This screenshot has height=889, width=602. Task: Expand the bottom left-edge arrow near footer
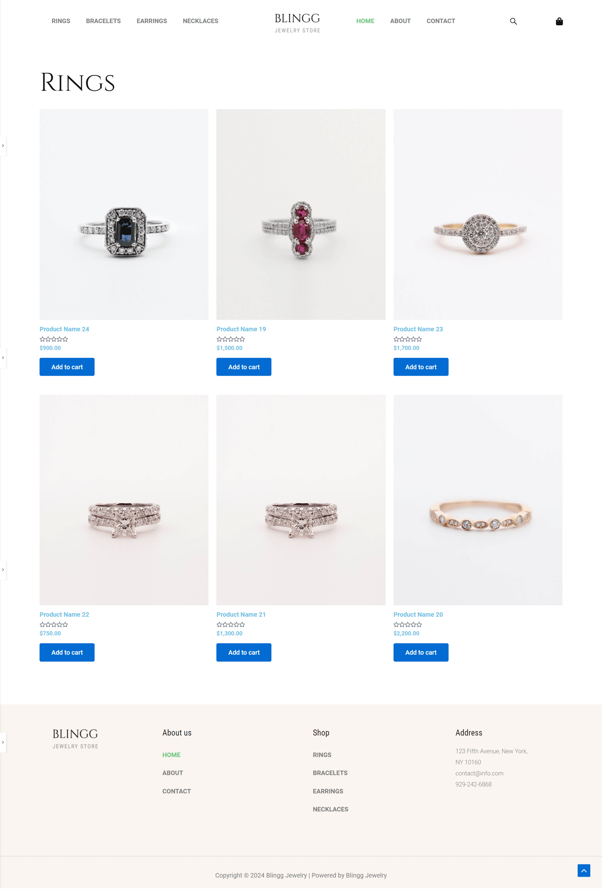click(3, 742)
